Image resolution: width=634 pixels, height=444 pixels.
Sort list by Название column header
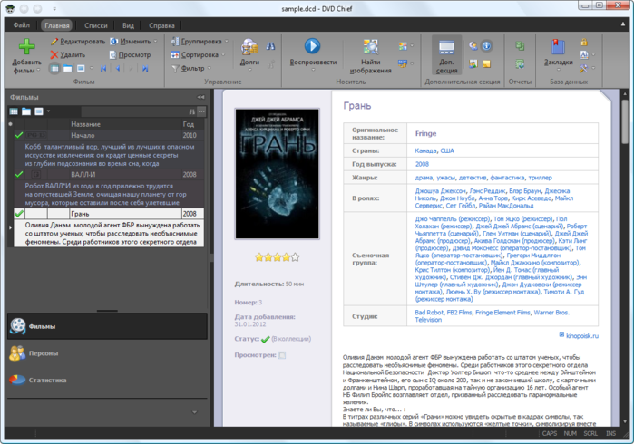coord(85,124)
